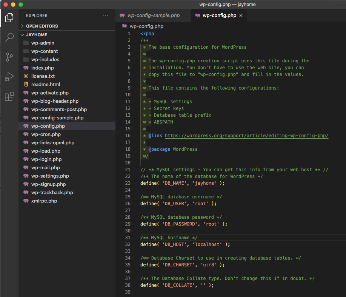Click the @link tag on line 16
Viewport: 346px width, 297px height.
[155, 136]
